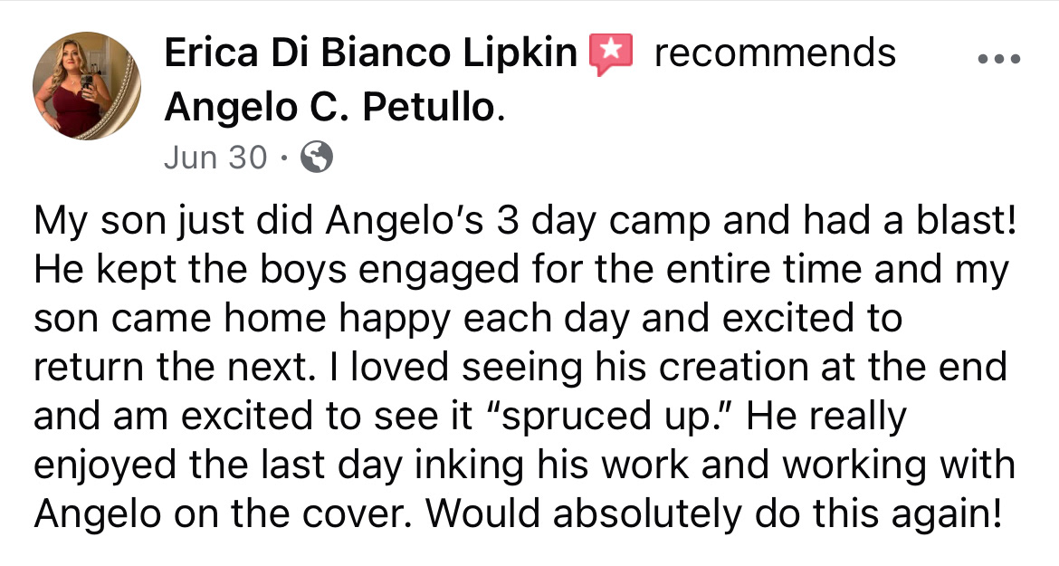The image size is (1059, 566).
Task: Click the word "recommends" in the header
Action: point(775,53)
